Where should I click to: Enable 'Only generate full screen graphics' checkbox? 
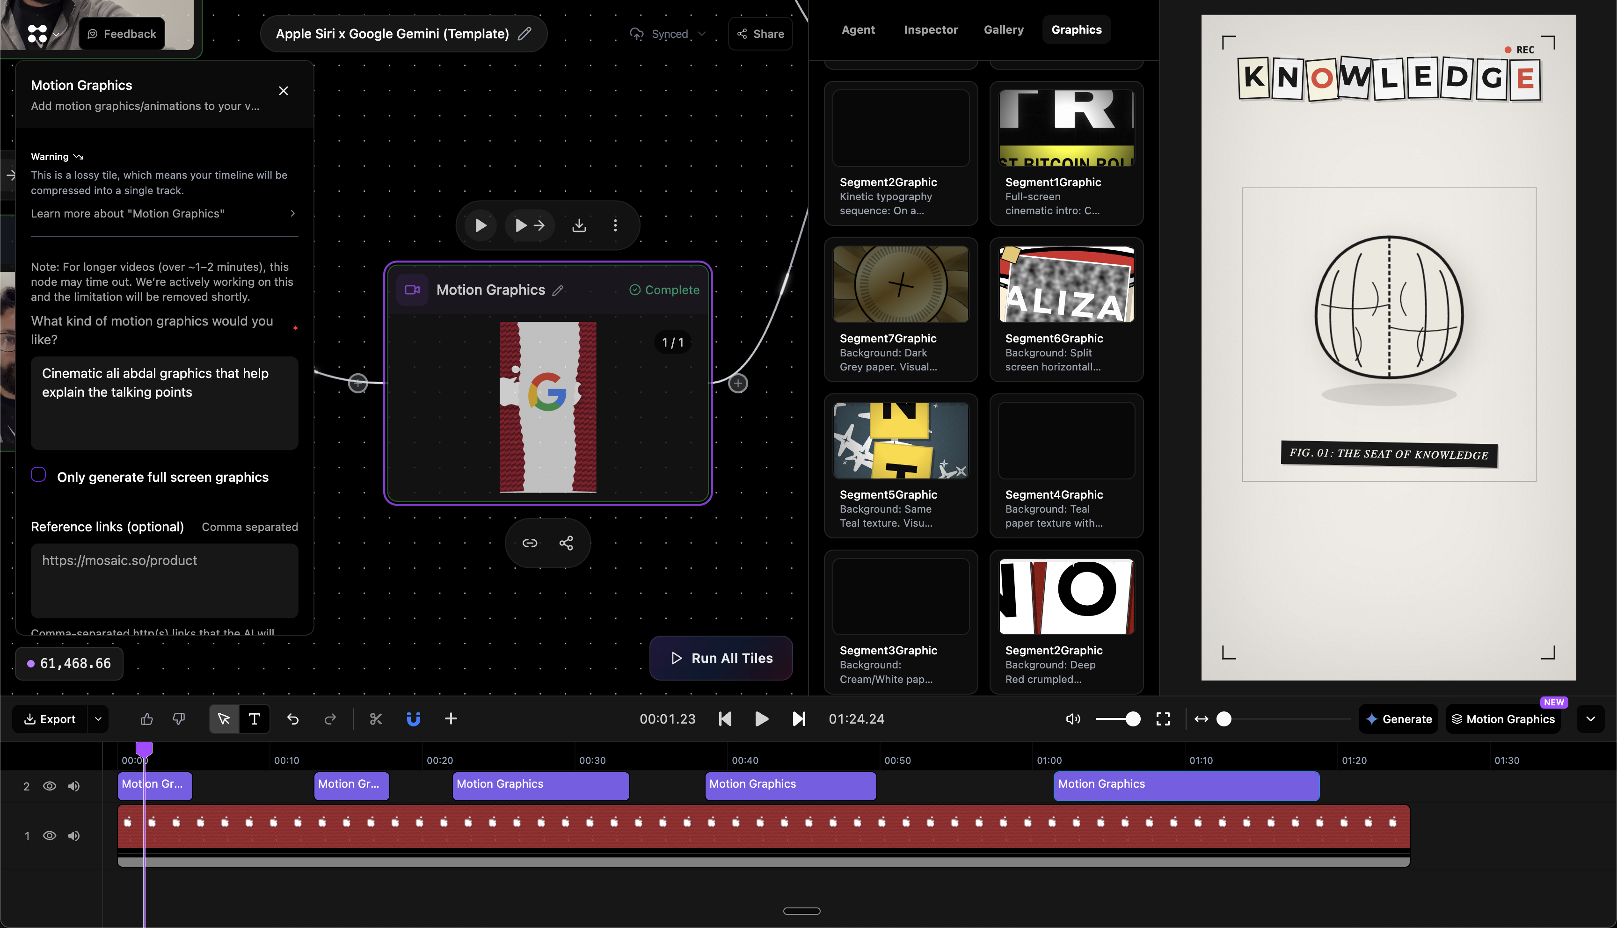pyautogui.click(x=38, y=474)
